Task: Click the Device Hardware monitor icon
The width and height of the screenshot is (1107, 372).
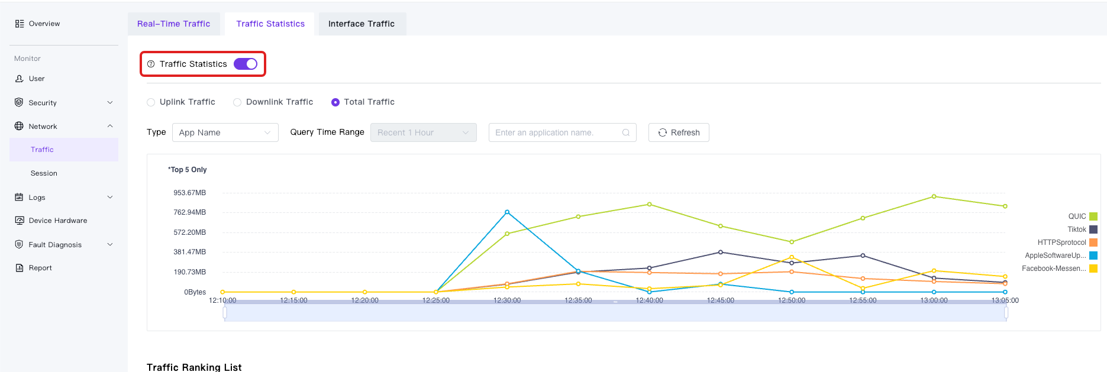Action: click(19, 221)
